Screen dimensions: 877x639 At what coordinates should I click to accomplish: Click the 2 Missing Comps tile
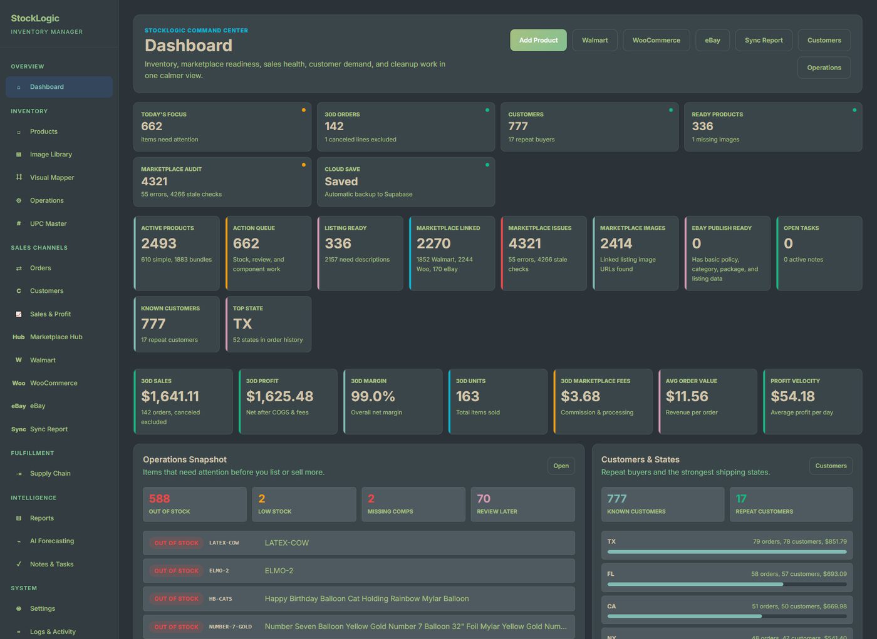pos(413,504)
